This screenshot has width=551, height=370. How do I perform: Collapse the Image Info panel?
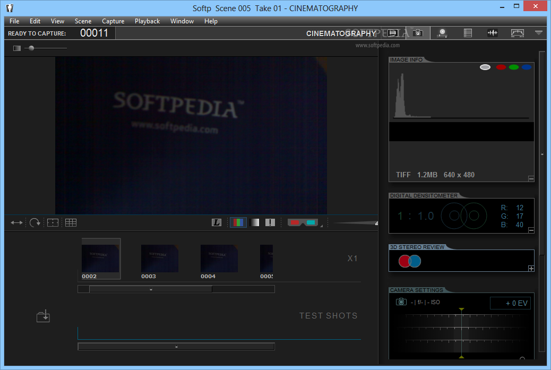point(531,179)
